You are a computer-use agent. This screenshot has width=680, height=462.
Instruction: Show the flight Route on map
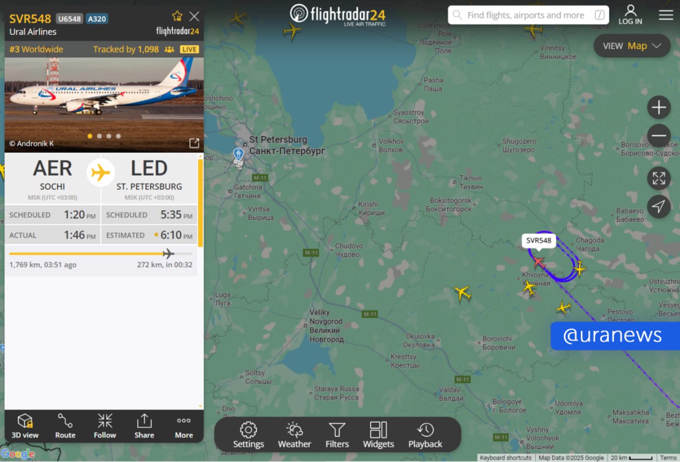(x=65, y=426)
